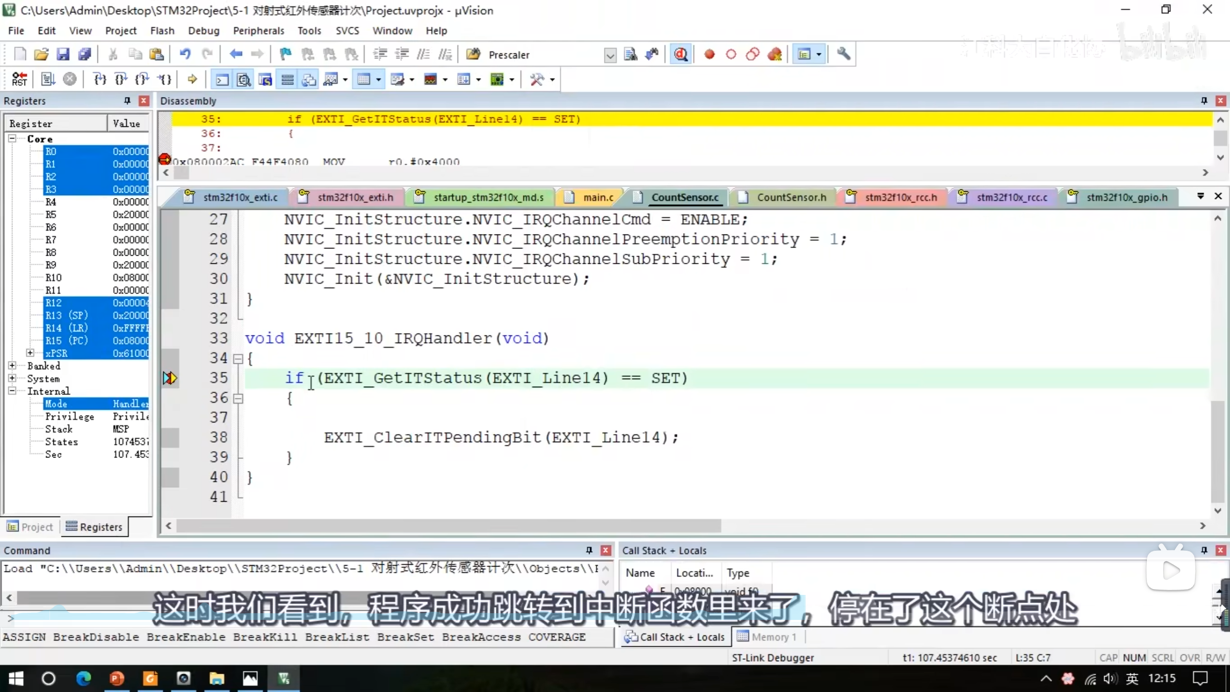Pin the Registers panel

click(127, 100)
